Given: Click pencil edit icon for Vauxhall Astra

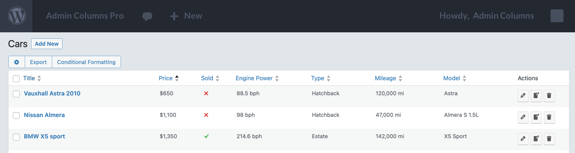Looking at the screenshot, I should (523, 96).
